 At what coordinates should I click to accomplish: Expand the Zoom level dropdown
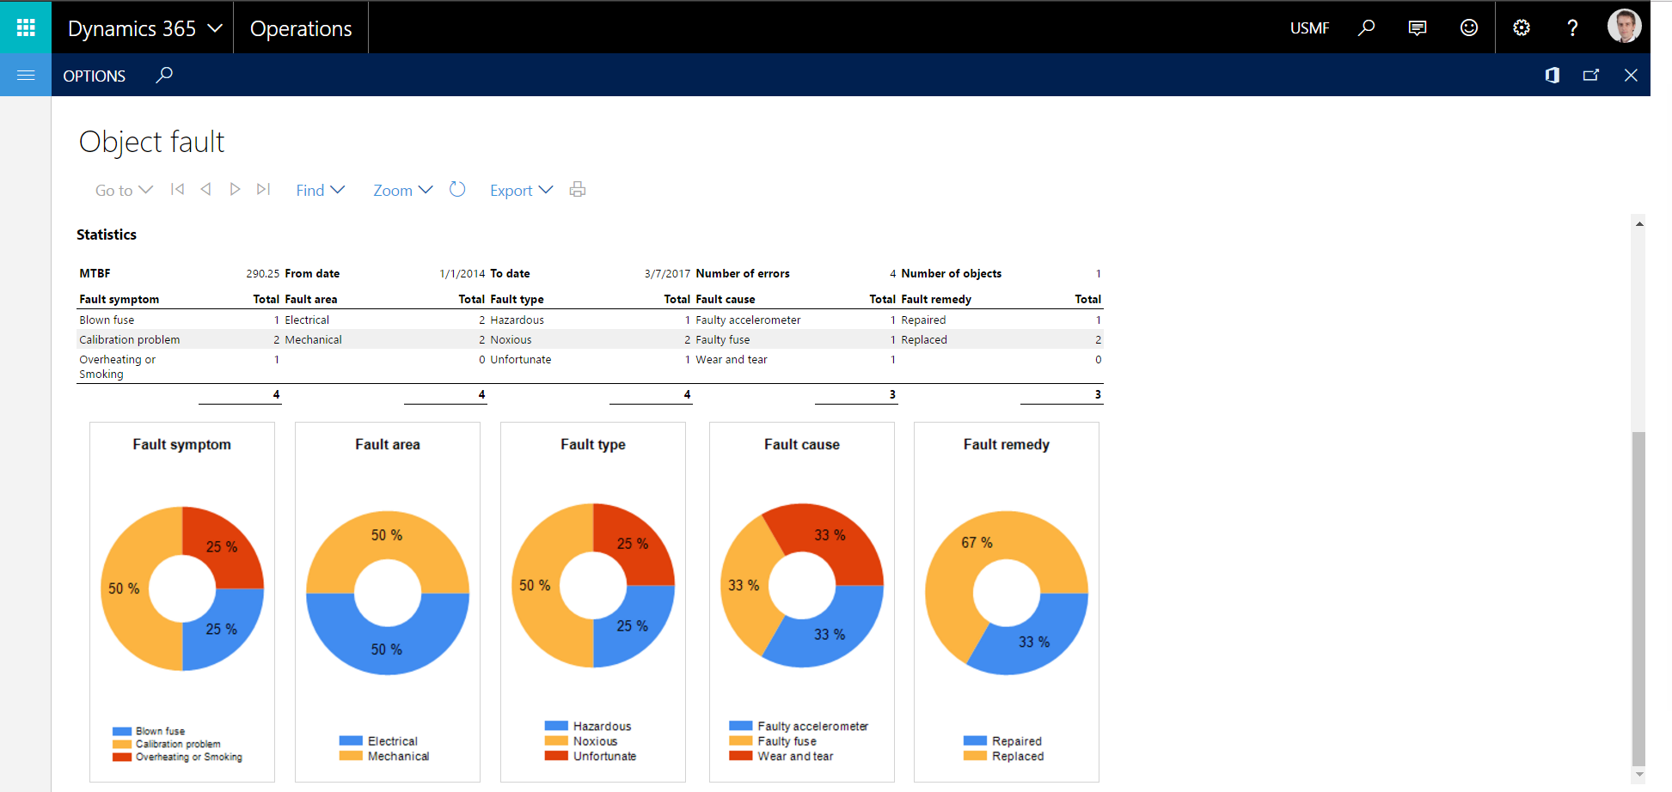pos(401,189)
